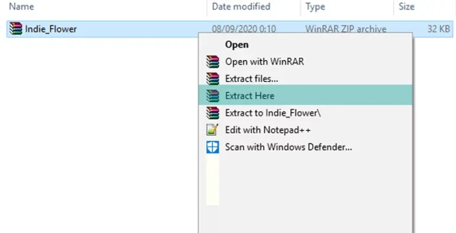The height and width of the screenshot is (233, 456).
Task: Click the WinRAR icon beside Indie_Flower file
Action: click(x=15, y=29)
